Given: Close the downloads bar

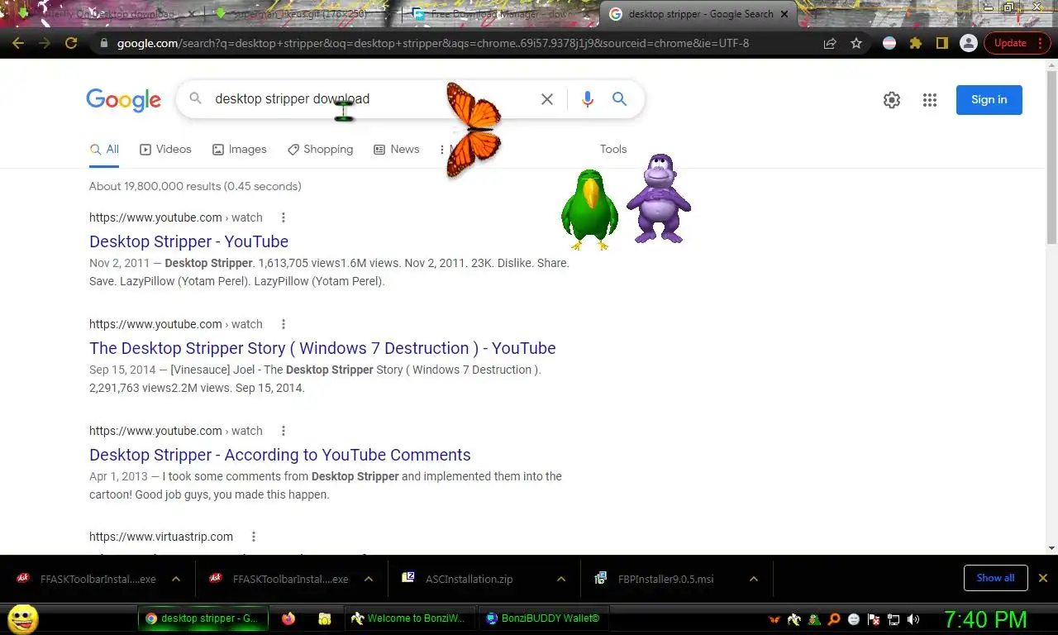Looking at the screenshot, I should (1043, 578).
